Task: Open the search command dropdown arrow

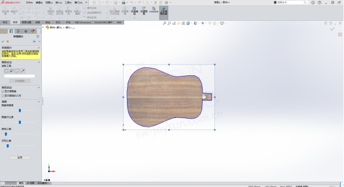Action: 308,2
